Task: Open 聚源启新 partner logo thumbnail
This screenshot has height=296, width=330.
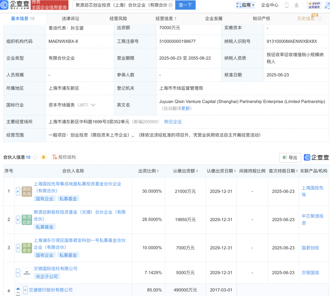Action: [27, 220]
